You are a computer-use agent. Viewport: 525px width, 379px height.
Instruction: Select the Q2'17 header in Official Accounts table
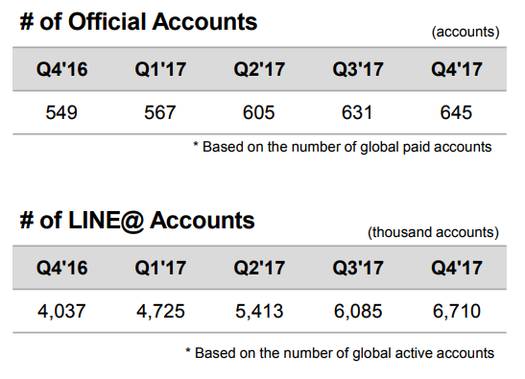(259, 69)
